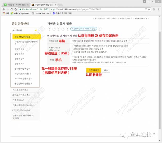Click step 4 circle indicator

(x=63, y=29)
